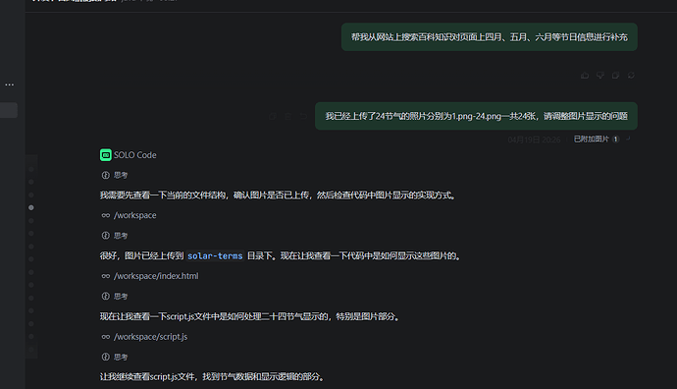Click text '让我继续查看script.js文件'
677x389 pixels.
coord(147,377)
